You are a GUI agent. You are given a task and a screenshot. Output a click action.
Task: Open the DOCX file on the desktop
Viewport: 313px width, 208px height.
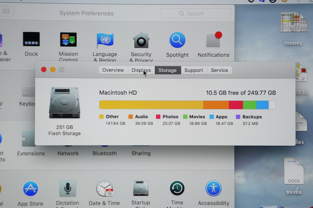click(x=294, y=171)
